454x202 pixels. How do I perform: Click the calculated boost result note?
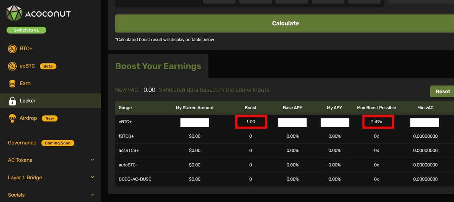pyautogui.click(x=165, y=40)
